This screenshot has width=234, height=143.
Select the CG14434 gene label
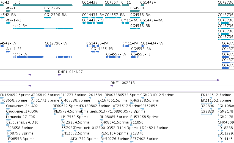[148, 2]
